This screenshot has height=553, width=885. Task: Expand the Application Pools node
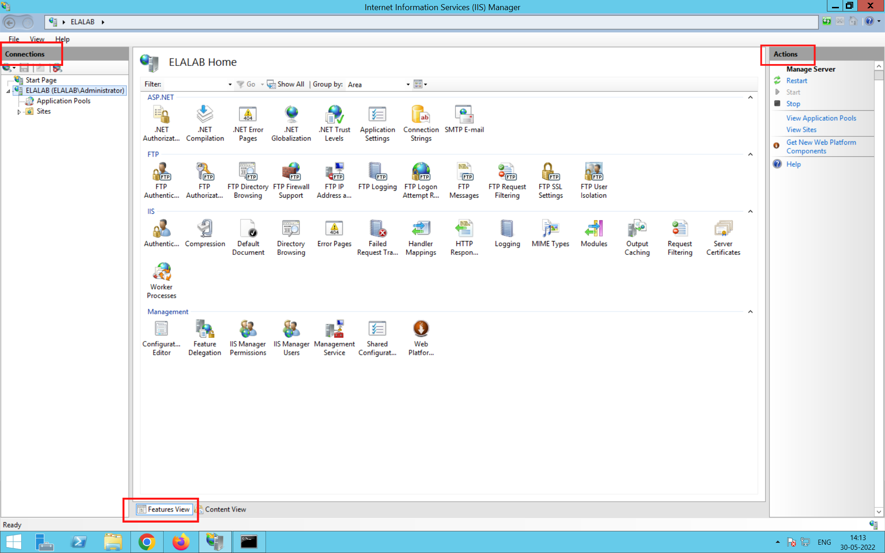62,100
